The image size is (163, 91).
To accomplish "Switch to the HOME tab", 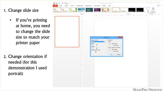I will [61, 6].
